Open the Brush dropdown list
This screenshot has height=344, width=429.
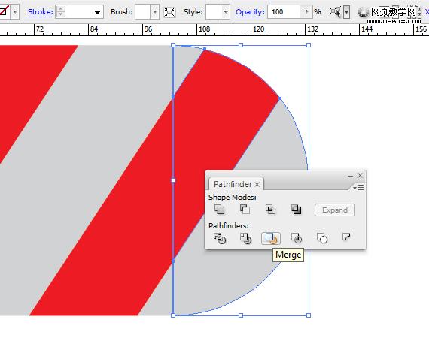[x=155, y=12]
